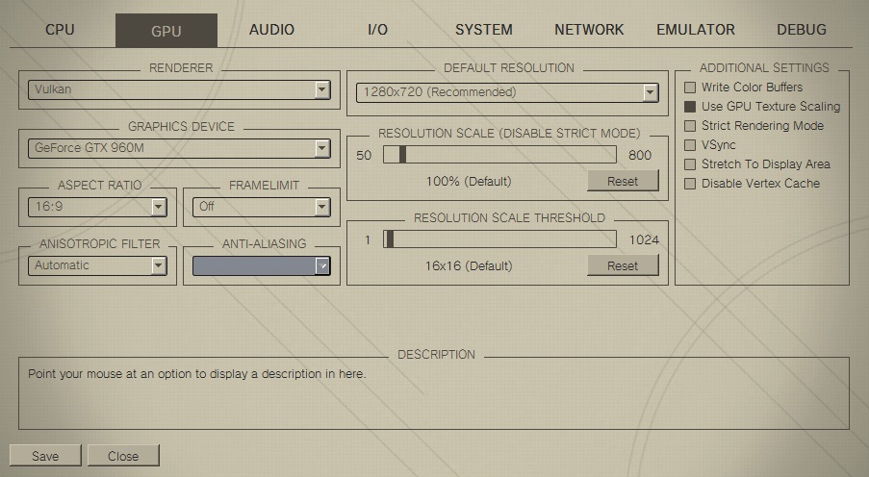Open the Renderer dropdown showing Vulkan

179,90
